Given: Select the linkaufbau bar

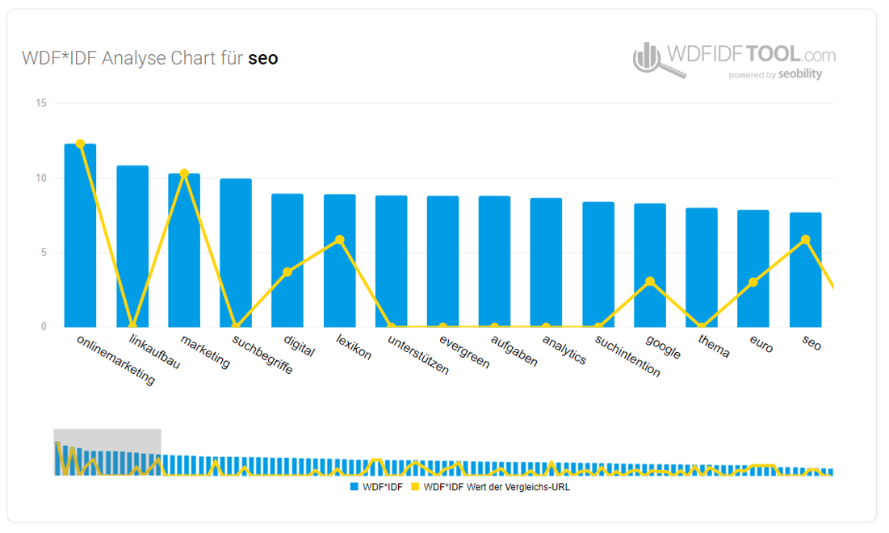Looking at the screenshot, I should 132,246.
